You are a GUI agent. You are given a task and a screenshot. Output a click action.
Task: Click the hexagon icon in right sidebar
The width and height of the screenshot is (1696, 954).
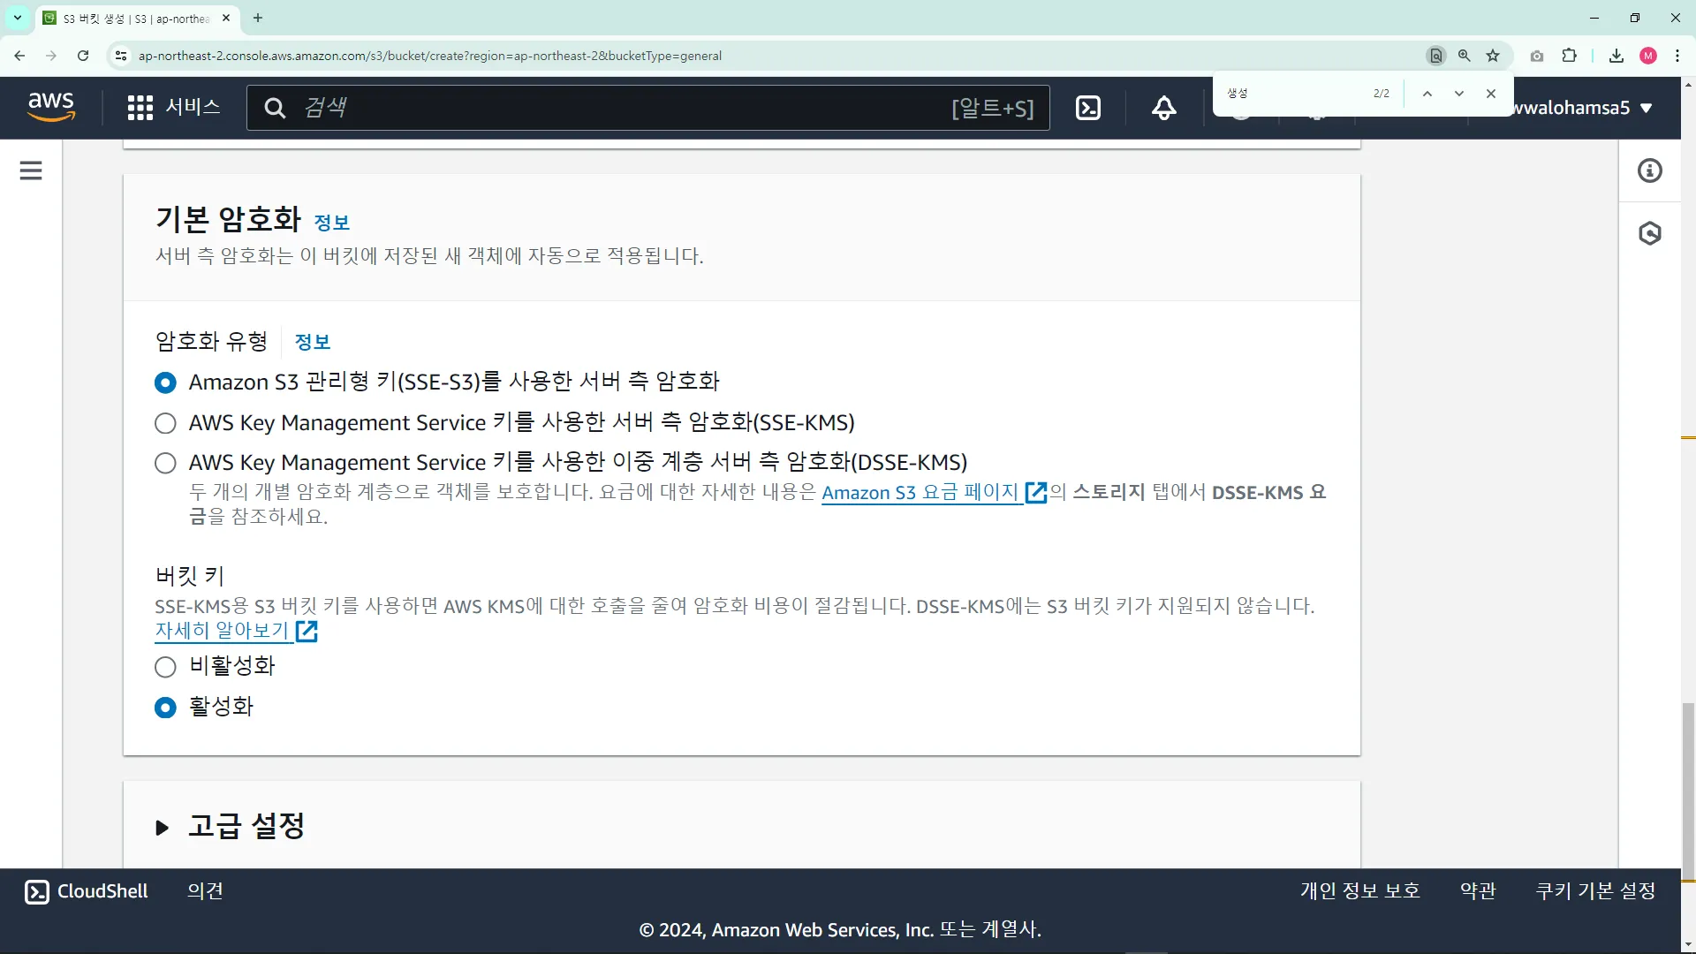click(x=1649, y=233)
